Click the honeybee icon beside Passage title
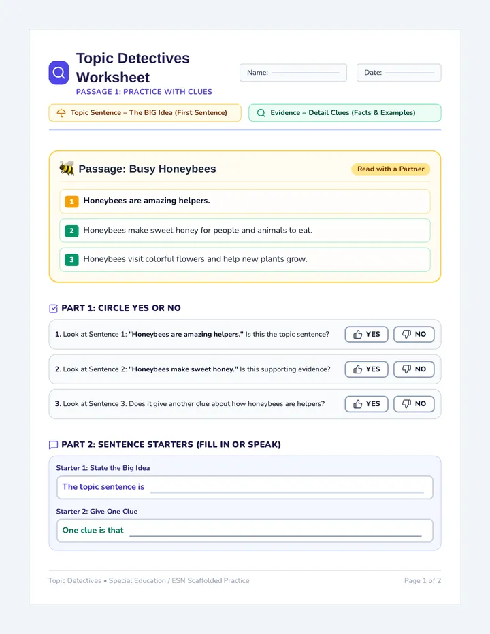 [x=67, y=168]
